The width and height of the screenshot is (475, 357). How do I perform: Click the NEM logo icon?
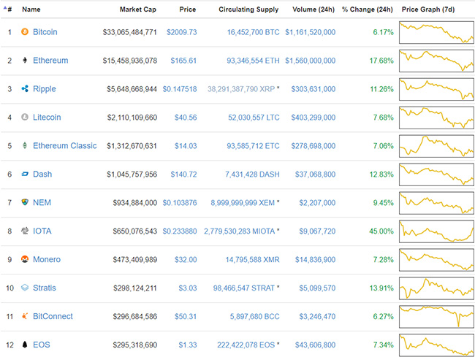26,203
